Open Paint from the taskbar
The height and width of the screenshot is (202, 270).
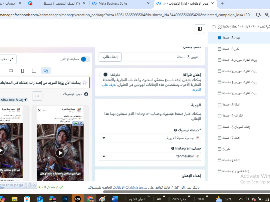pyautogui.click(x=102, y=199)
